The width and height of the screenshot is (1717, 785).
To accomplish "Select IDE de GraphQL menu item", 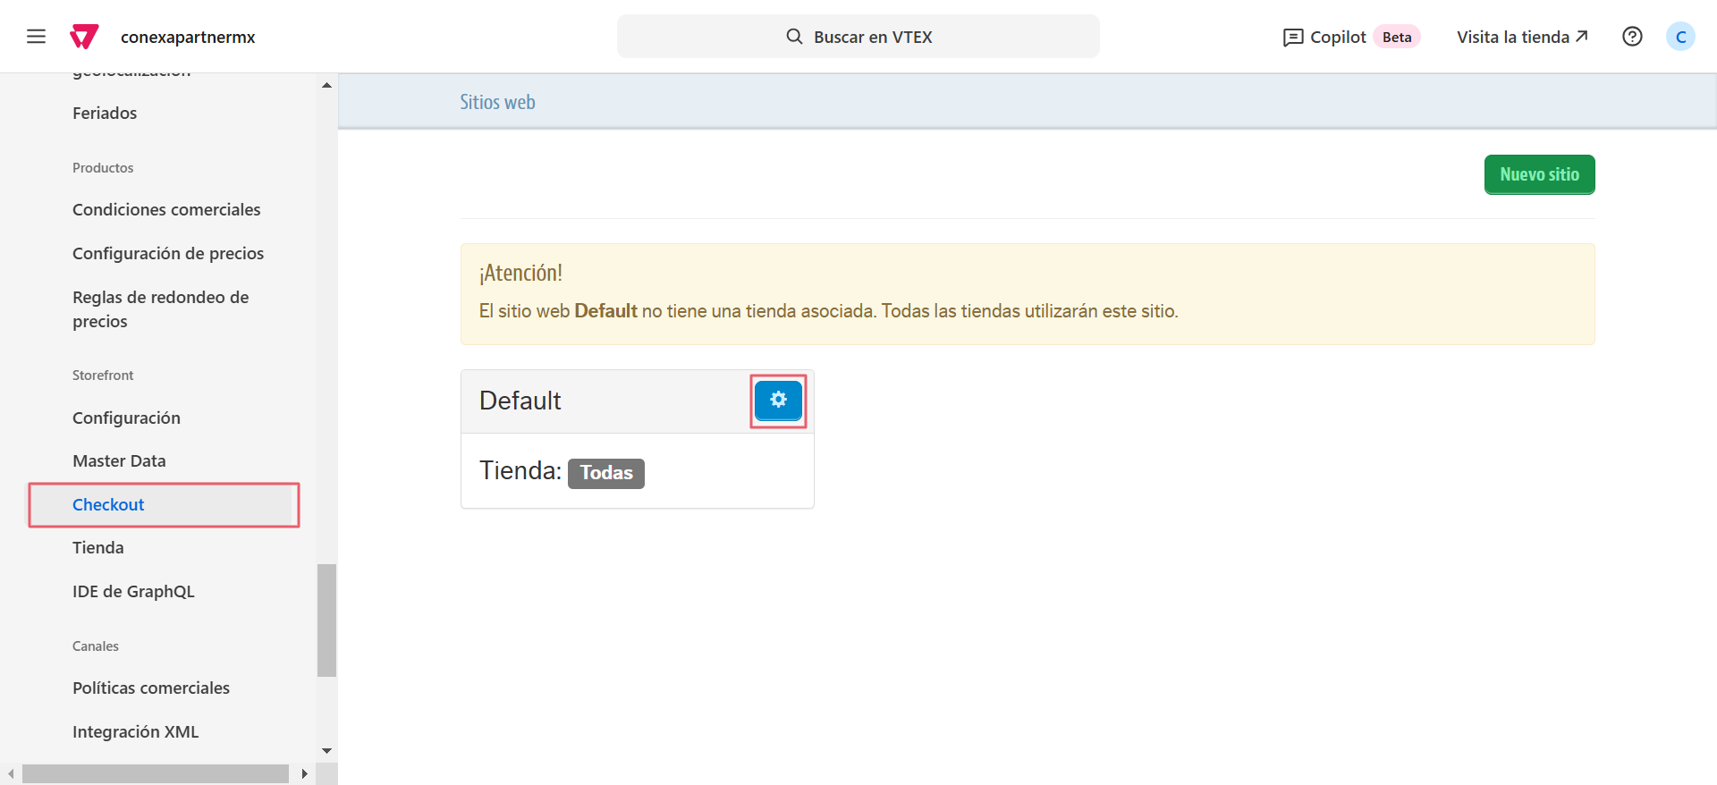I will coord(133,592).
